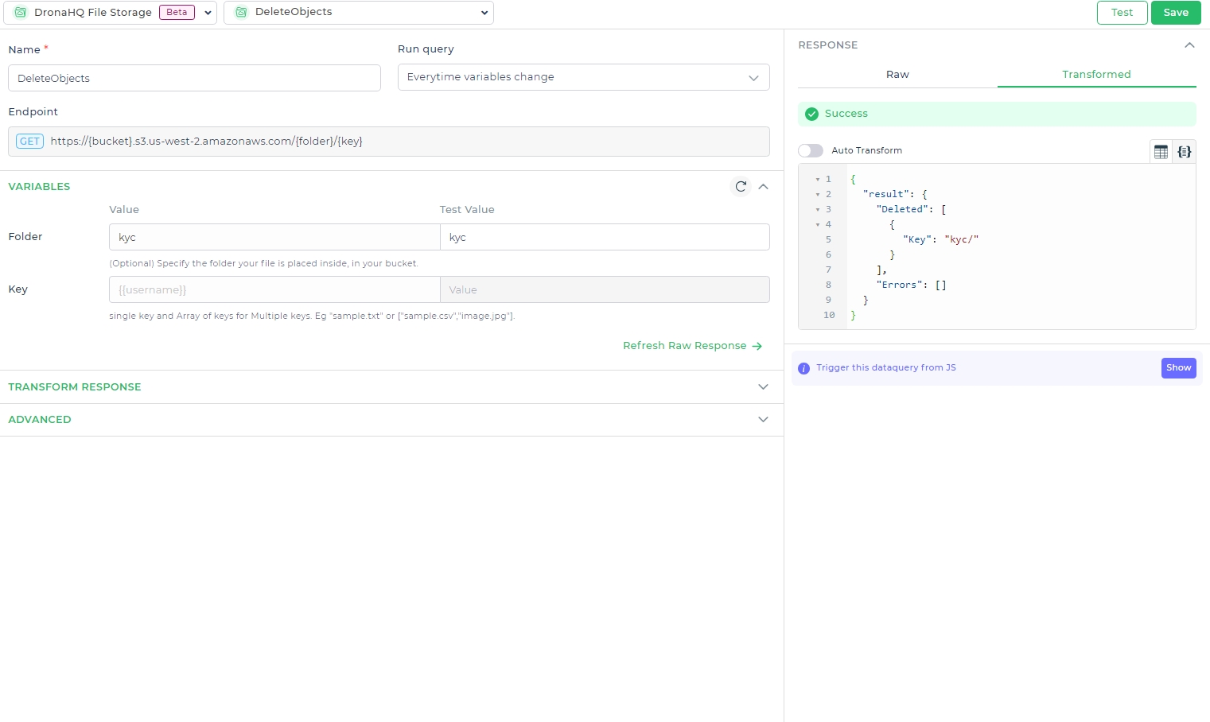The width and height of the screenshot is (1210, 722).
Task: Toggle Auto Transform switch
Action: 811,150
